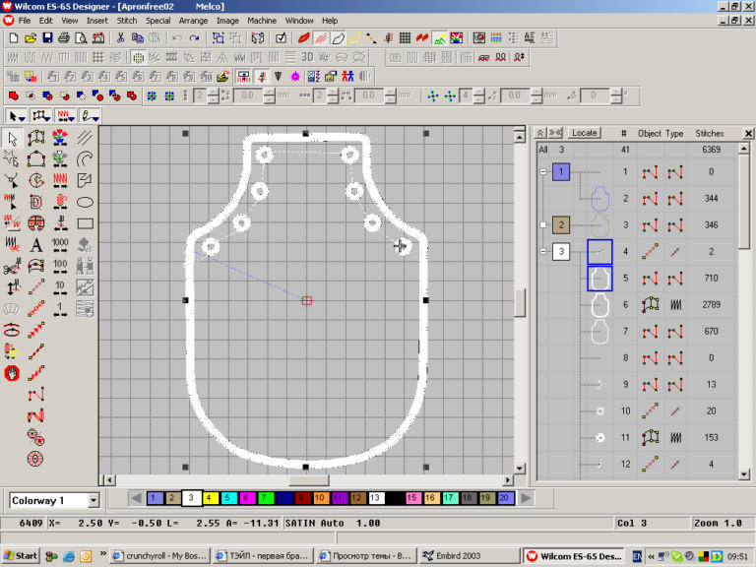Select cyan color 5 in palette
Image resolution: width=756 pixels, height=567 pixels.
pos(227,499)
